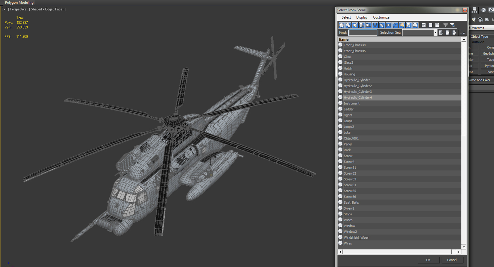Image resolution: width=494 pixels, height=267 pixels.
Task: Select the Instrument row
Action: pos(400,103)
